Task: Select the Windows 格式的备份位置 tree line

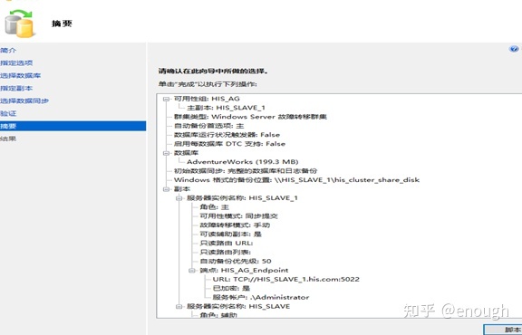Action: 296,180
